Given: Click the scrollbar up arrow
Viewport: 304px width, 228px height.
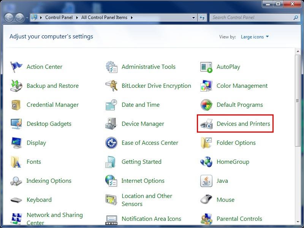Looking at the screenshot, I should click(298, 51).
